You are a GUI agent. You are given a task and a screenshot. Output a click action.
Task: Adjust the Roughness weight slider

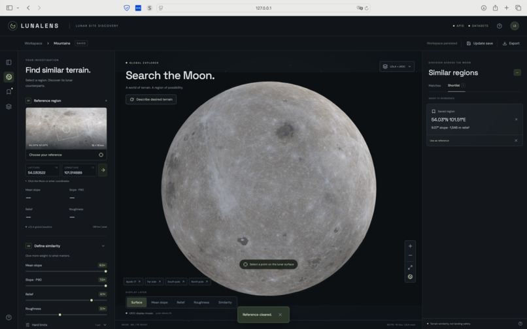coord(66,315)
